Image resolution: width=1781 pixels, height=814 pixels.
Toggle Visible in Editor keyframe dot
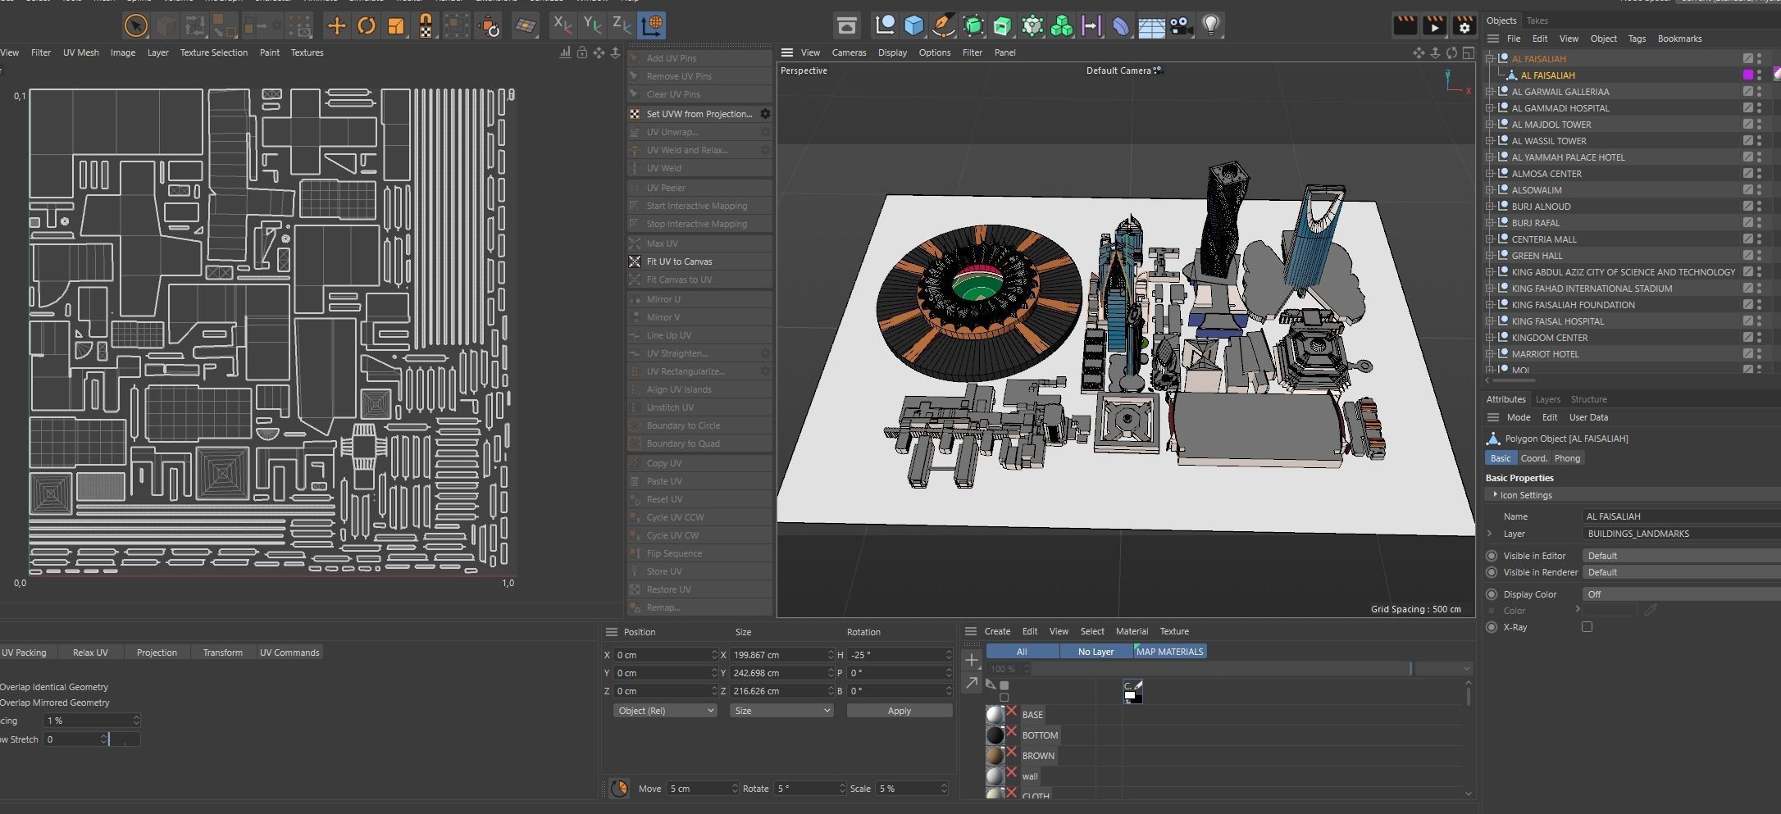pyautogui.click(x=1492, y=556)
